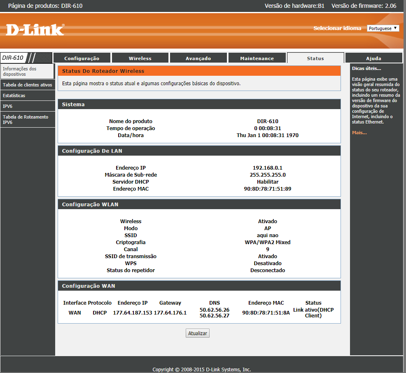Click subnet mask 255.255.255.0
The width and height of the screenshot is (406, 373).
(268, 175)
